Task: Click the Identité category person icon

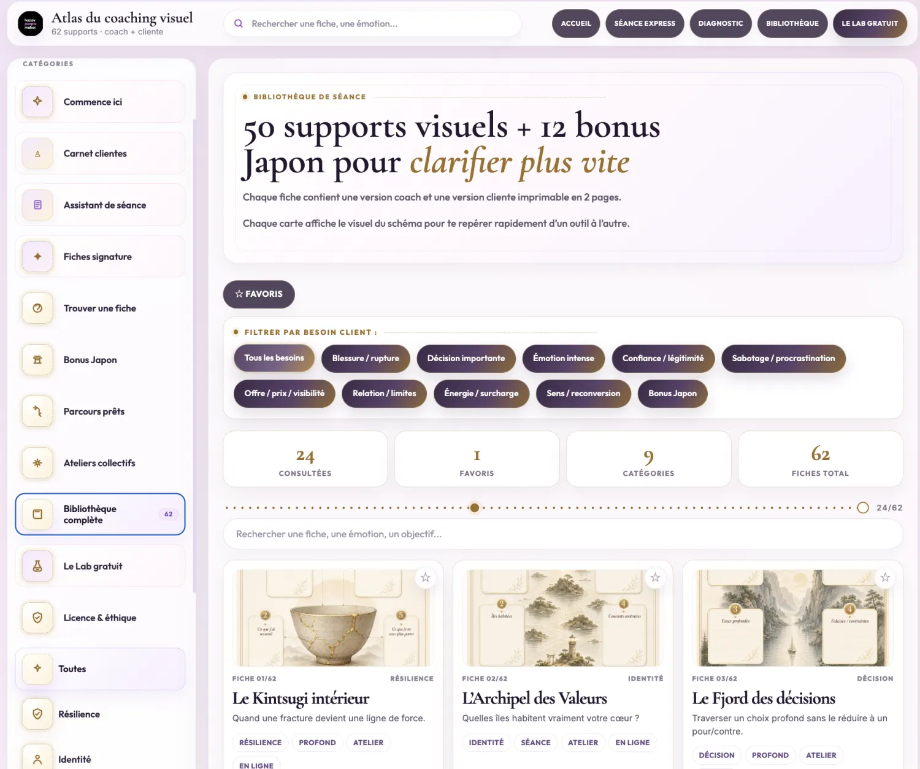Action: point(37,759)
